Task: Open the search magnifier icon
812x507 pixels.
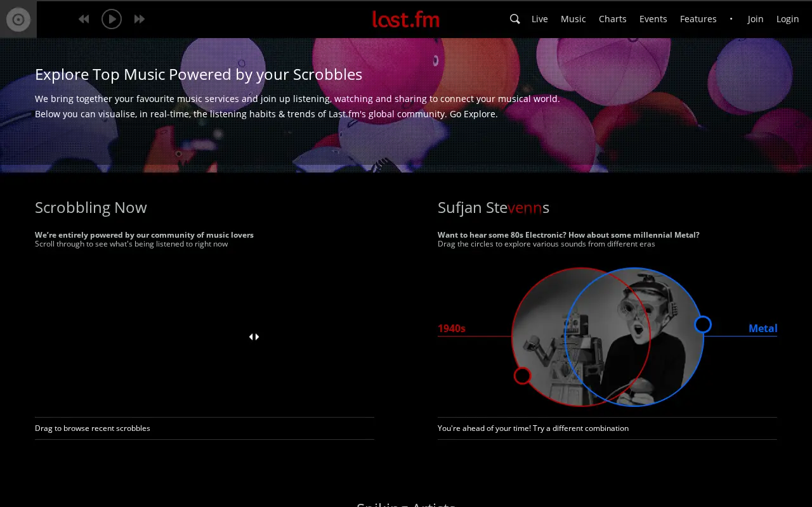Action: (x=515, y=19)
